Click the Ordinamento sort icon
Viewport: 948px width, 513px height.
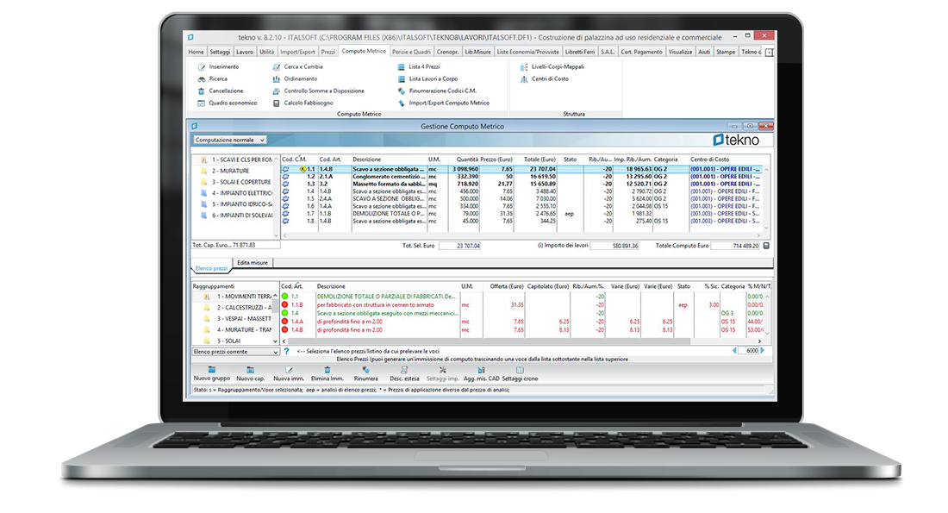click(x=277, y=79)
